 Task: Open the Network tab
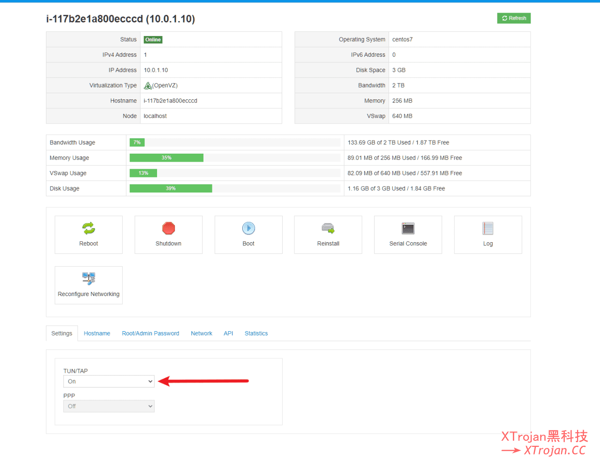(202, 334)
